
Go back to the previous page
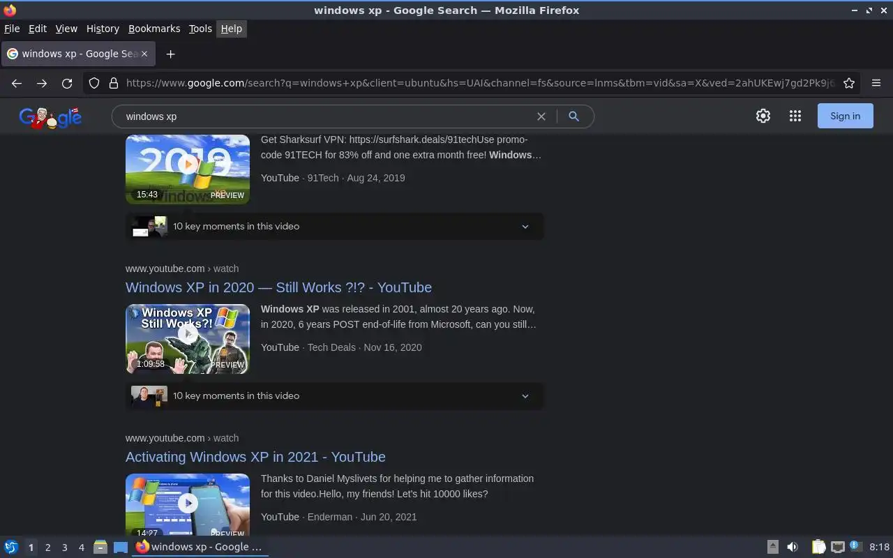(x=17, y=83)
